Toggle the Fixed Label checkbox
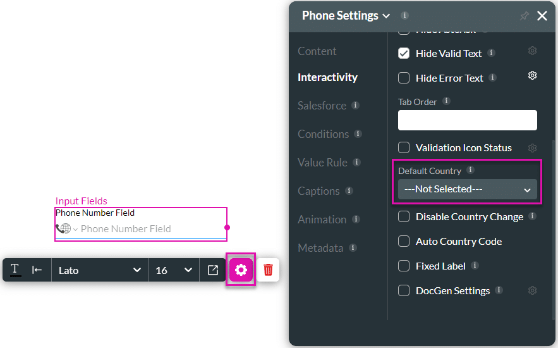Screen dimensions: 558x348 tap(404, 266)
